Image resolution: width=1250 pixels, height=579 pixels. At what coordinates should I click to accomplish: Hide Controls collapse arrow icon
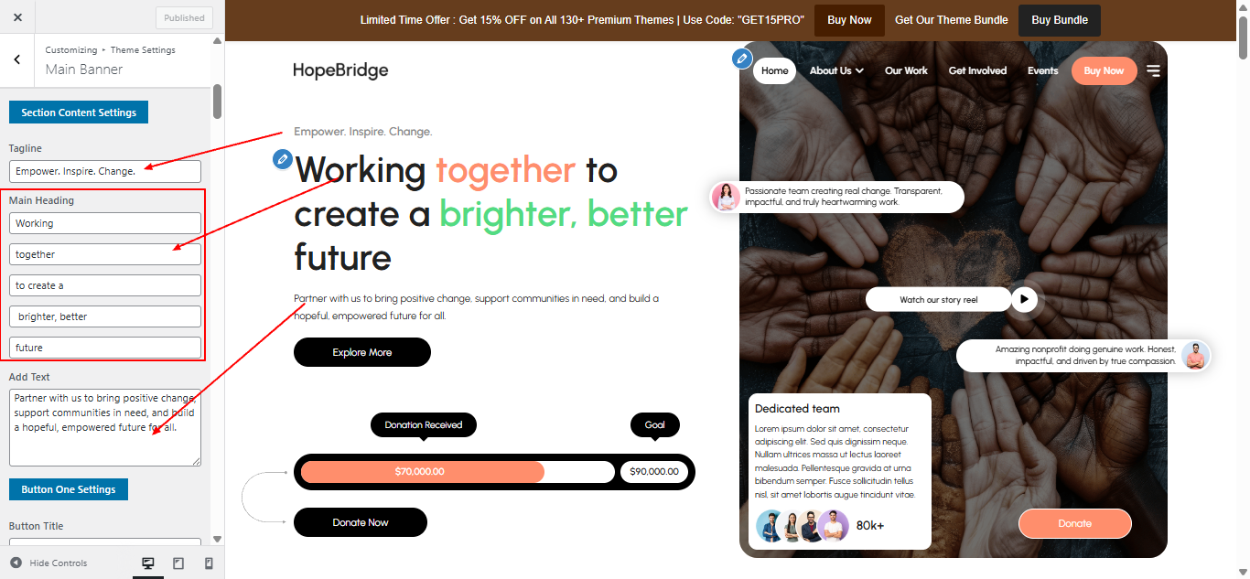click(x=16, y=563)
